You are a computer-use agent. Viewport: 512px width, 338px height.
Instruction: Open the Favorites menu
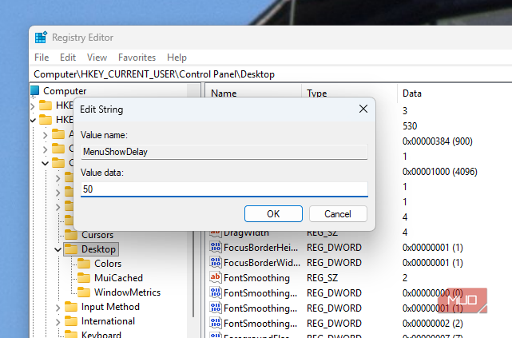click(x=137, y=58)
